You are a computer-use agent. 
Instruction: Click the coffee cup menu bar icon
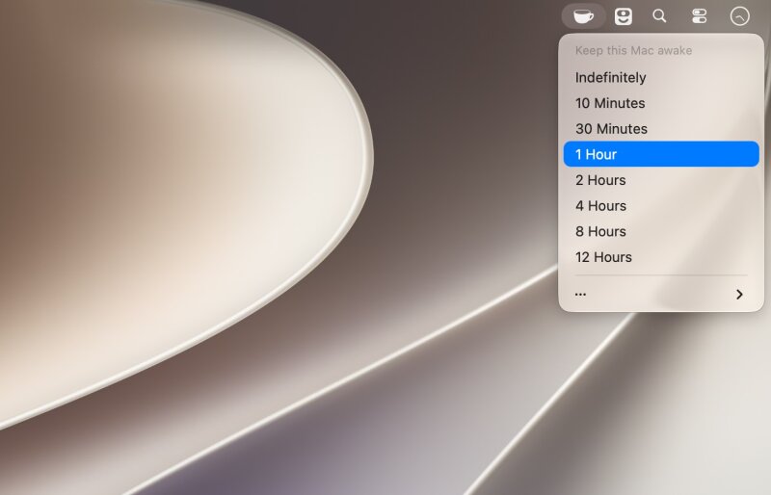coord(583,16)
